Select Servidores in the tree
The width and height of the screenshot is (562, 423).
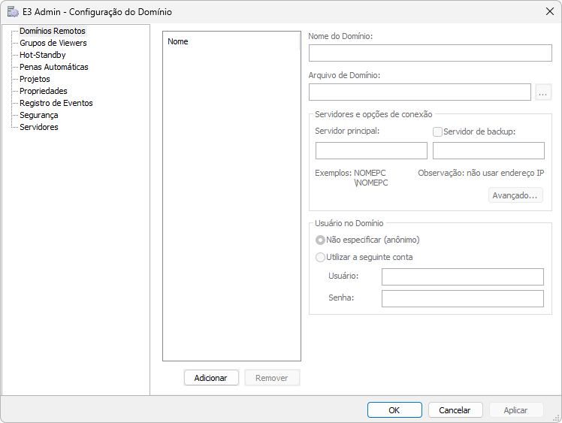coord(38,127)
